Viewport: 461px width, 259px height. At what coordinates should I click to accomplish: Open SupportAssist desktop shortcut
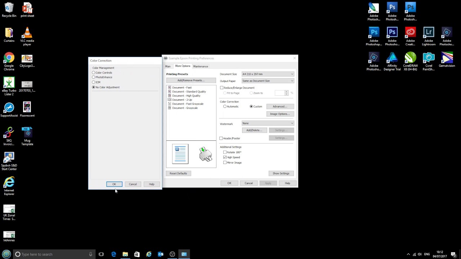click(9, 110)
